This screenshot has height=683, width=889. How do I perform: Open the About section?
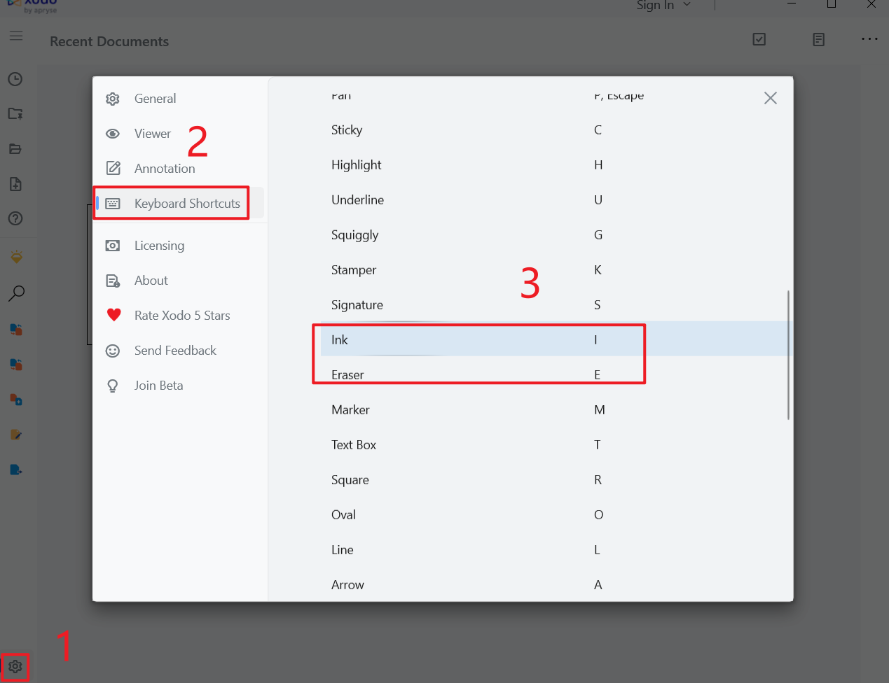[179, 281]
